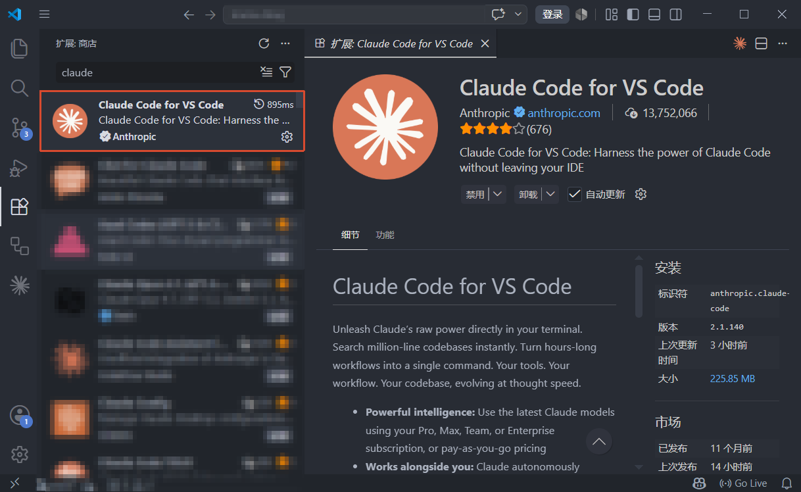Click the 13,752,066 install count
801x492 pixels.
670,113
